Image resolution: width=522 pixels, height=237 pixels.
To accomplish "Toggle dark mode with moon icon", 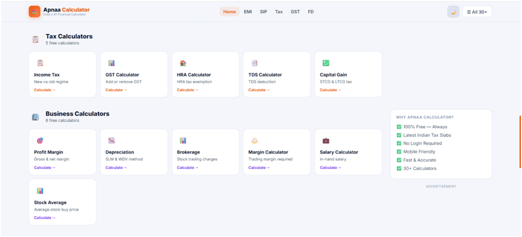I will tap(453, 12).
